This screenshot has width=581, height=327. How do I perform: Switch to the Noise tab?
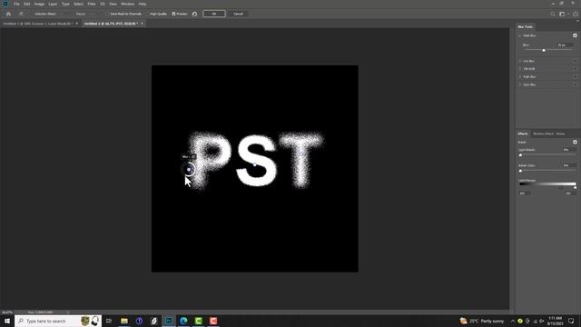561,134
